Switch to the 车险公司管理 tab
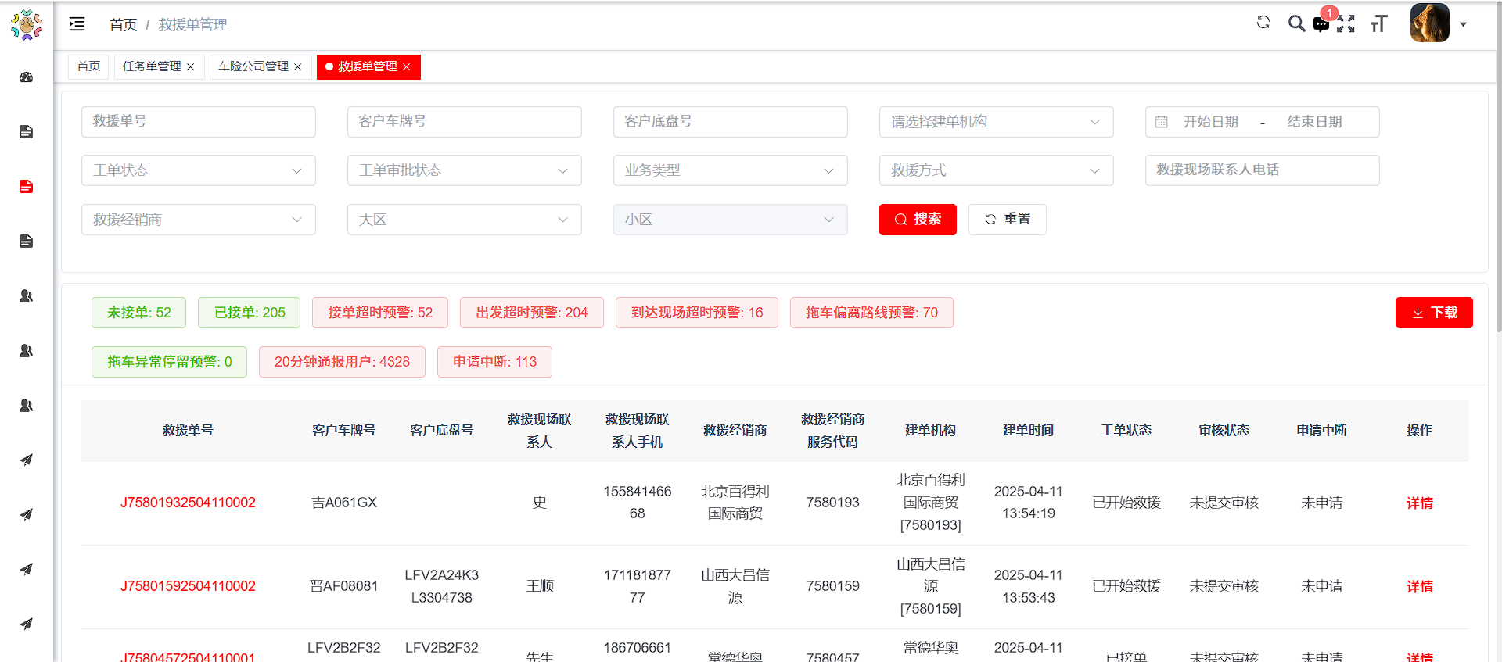 point(253,67)
